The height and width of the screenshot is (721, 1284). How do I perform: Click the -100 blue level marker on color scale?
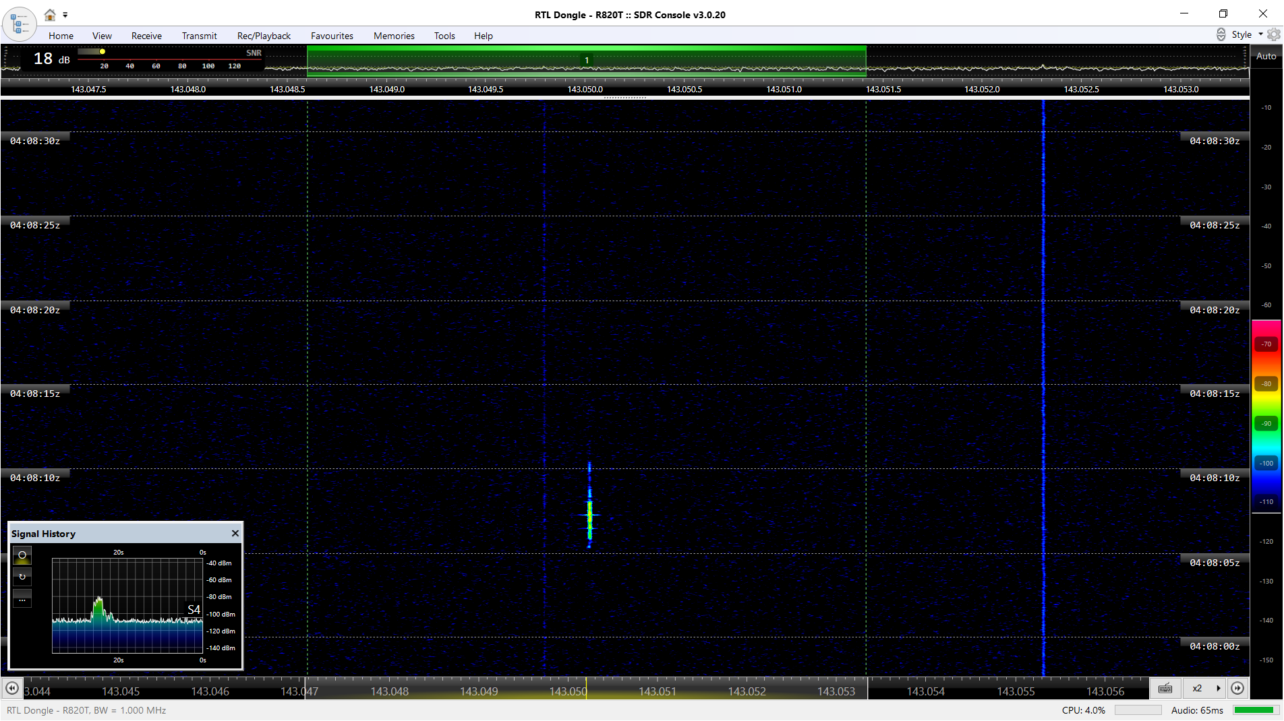1266,464
